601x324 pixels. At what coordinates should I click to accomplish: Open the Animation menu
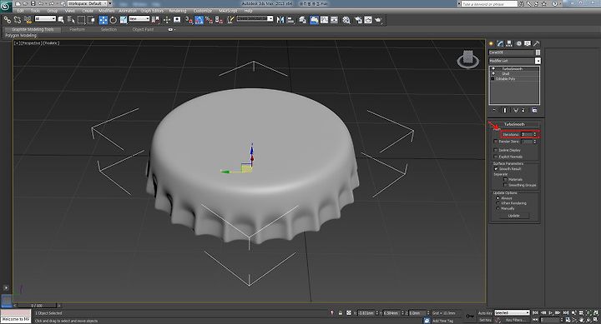127,11
